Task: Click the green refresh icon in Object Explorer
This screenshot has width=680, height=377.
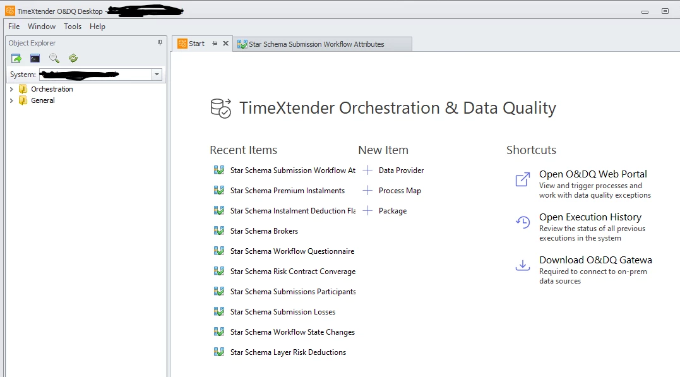Action: [x=73, y=58]
